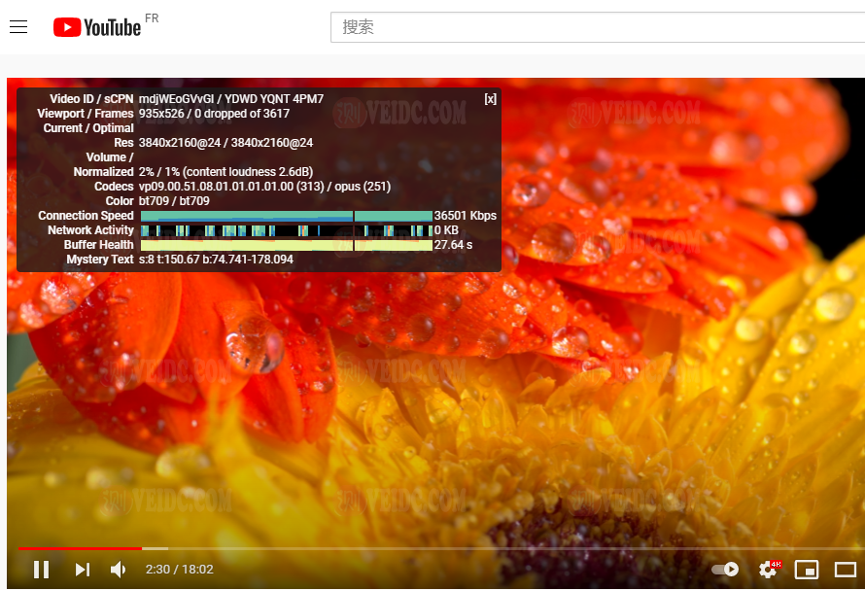Skip to the next video
Viewport: 865px width, 590px height.
pyautogui.click(x=83, y=569)
